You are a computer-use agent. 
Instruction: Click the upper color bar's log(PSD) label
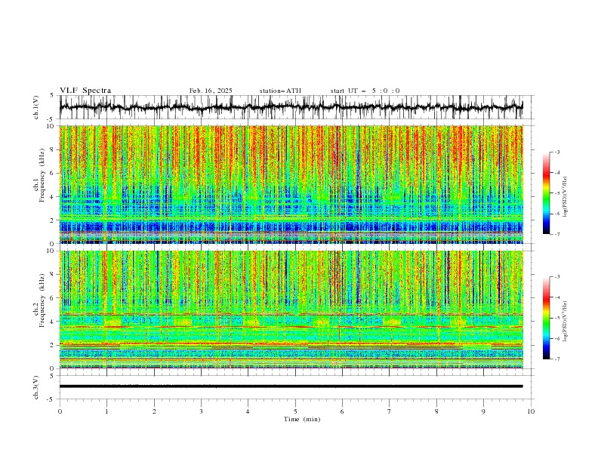[565, 197]
